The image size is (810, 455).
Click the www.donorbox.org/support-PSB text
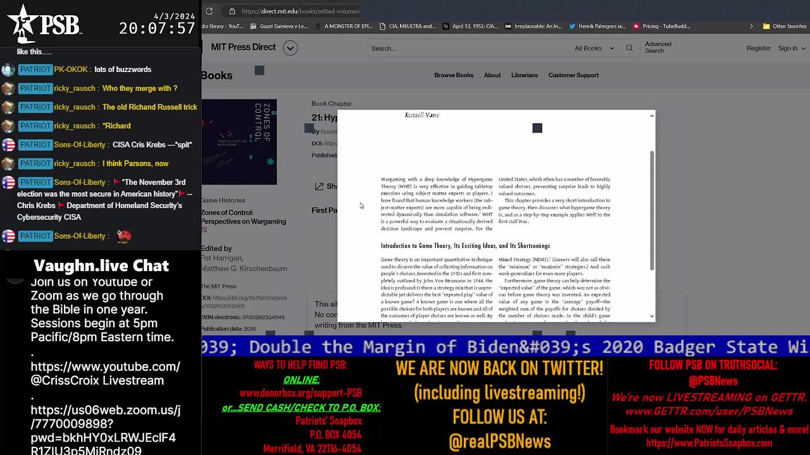coord(301,392)
